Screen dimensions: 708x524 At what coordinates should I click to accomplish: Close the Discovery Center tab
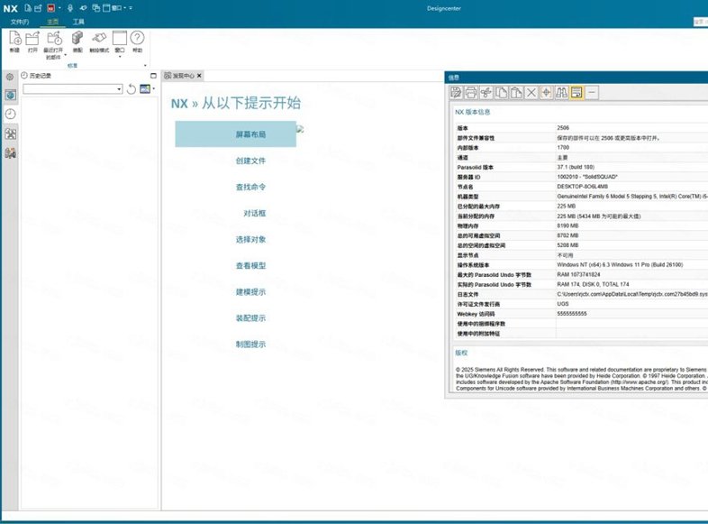tap(199, 76)
